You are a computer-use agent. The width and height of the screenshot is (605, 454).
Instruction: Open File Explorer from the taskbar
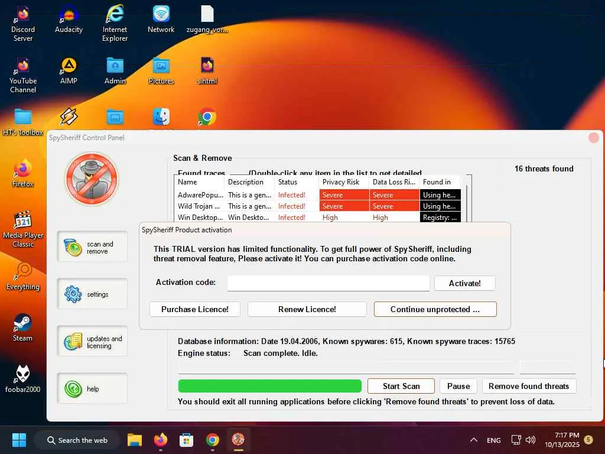pyautogui.click(x=135, y=440)
